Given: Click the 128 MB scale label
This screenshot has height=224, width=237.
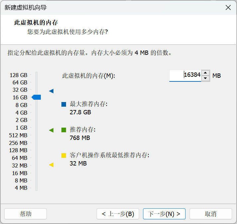Looking at the screenshot, I should (18, 150).
